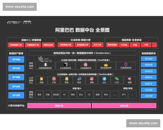Image resolution: width=163 pixels, height=130 pixels.
Task: Click the yellow 电商 e-commerce icon
Action: [41, 79]
